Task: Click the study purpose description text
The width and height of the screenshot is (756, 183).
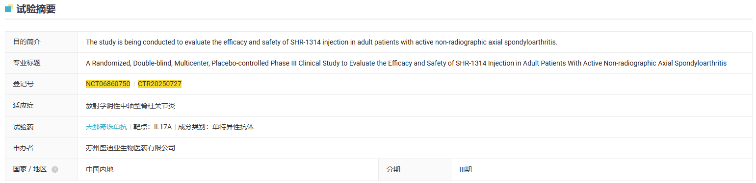Action: point(321,42)
